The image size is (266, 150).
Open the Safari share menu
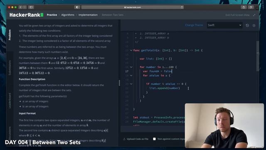pos(244,7)
